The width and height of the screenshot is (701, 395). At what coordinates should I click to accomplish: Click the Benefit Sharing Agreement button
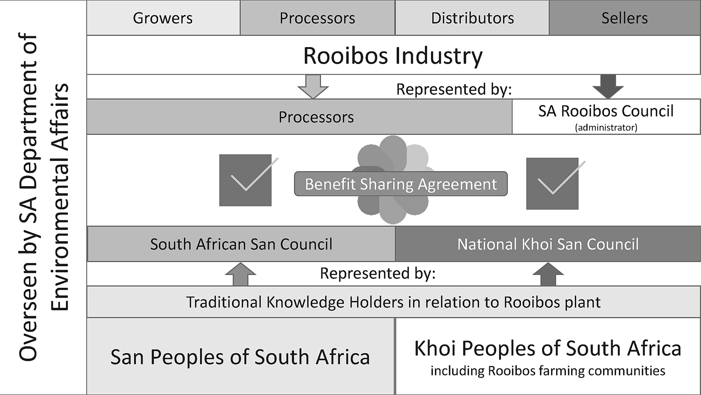pos(401,184)
